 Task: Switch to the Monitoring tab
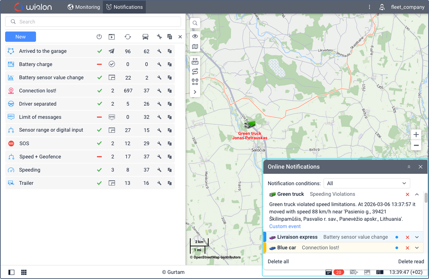tap(84, 7)
